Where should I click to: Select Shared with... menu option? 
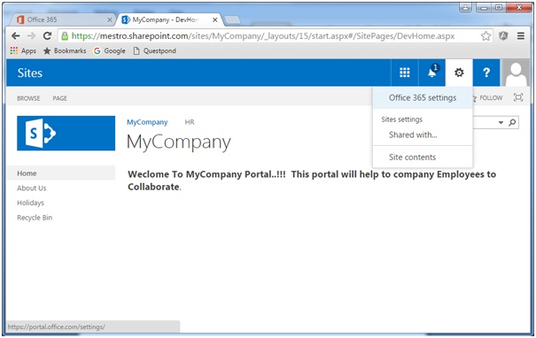[x=413, y=134]
